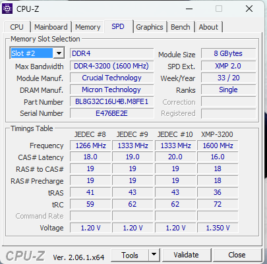Click the JEDEC #8 tRC value 59
The height and width of the screenshot is (264, 267).
(x=90, y=204)
